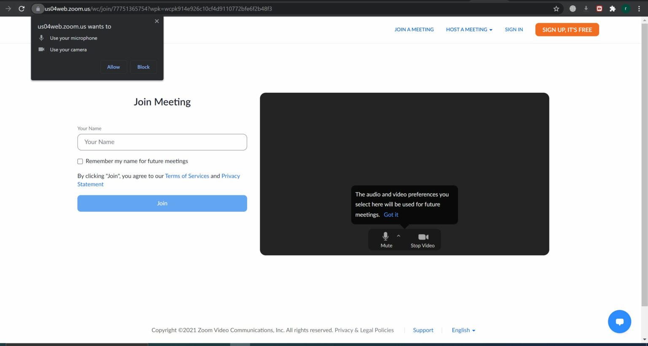Viewport: 648px width, 346px height.
Task: Bookmark this page with the star icon
Action: [x=556, y=8]
